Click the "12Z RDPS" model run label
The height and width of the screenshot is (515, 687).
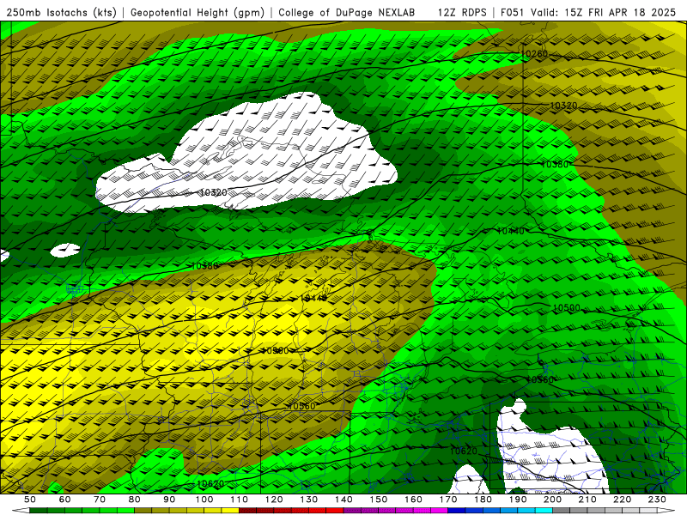(462, 13)
